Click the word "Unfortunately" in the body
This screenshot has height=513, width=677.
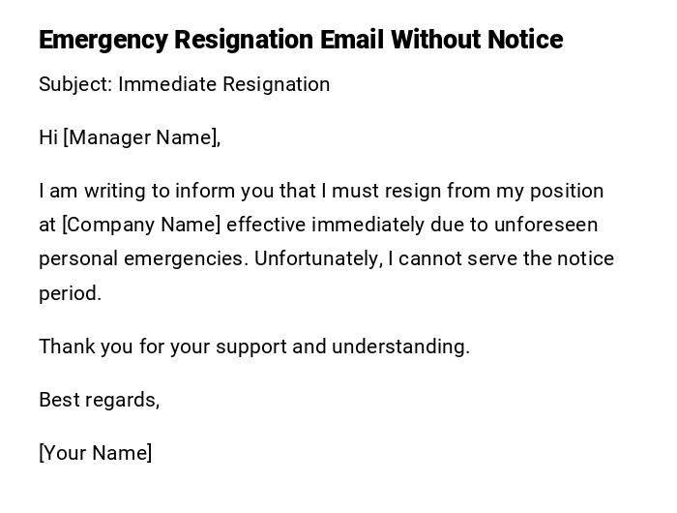tap(318, 259)
